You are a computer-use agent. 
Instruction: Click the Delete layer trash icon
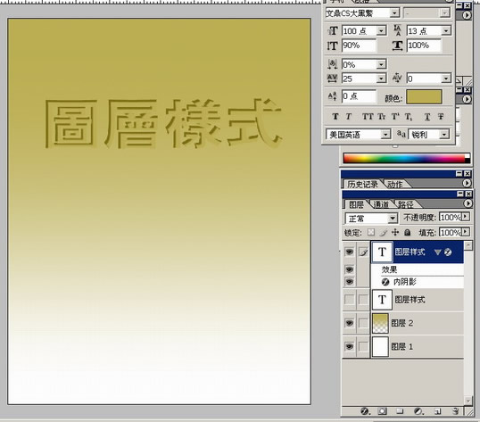click(x=456, y=411)
